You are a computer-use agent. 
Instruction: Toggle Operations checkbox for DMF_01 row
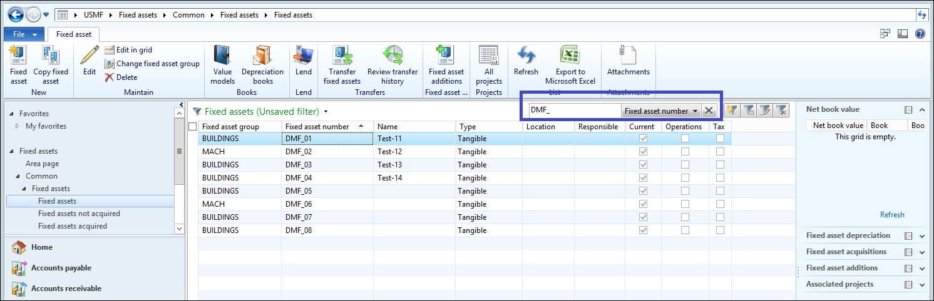click(685, 139)
